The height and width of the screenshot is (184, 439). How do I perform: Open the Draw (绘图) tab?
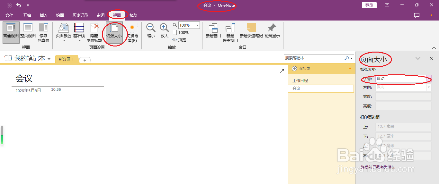(x=60, y=15)
